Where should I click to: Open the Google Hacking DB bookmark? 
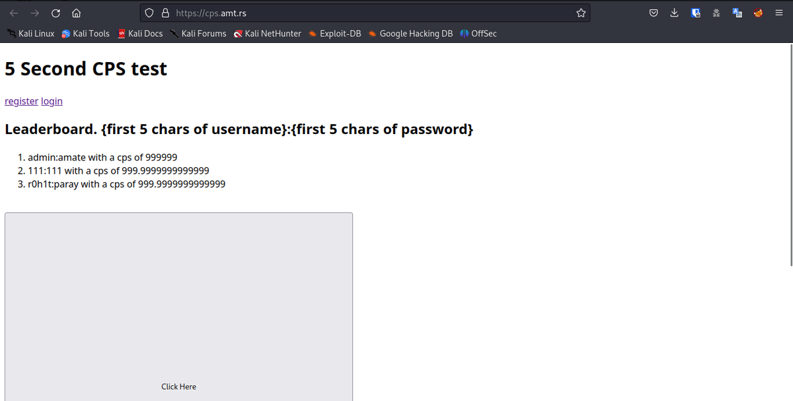(410, 33)
